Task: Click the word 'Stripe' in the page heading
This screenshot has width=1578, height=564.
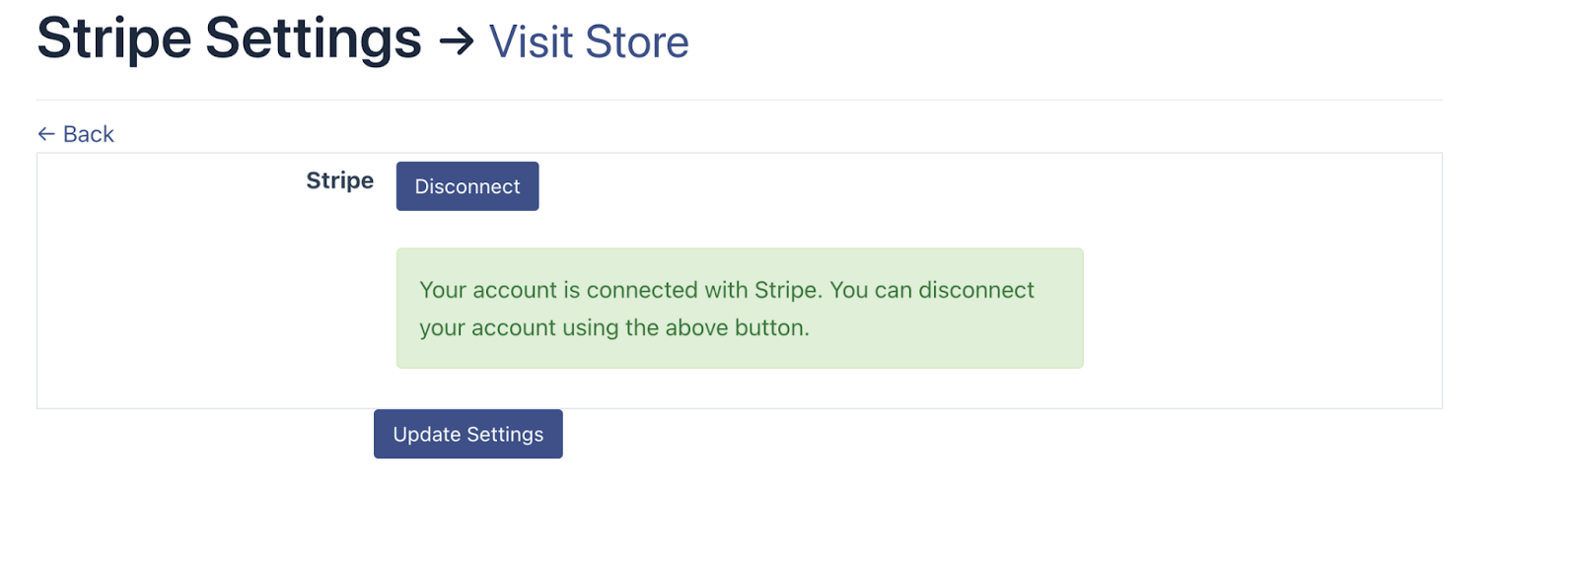Action: [114, 39]
